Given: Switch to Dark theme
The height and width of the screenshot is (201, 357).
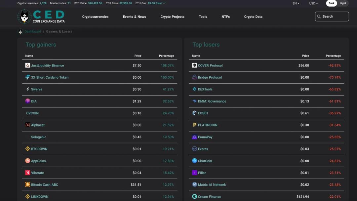Looking at the screenshot, I should point(332,3).
